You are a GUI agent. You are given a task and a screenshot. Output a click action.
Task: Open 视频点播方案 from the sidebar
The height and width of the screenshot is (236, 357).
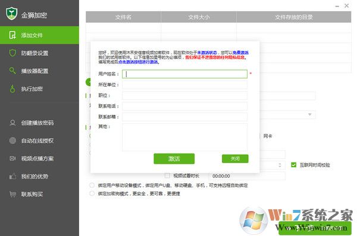39,158
